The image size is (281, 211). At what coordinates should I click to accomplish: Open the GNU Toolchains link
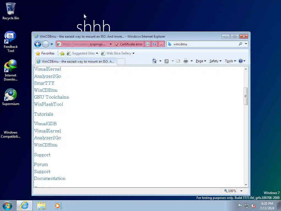coord(51,97)
